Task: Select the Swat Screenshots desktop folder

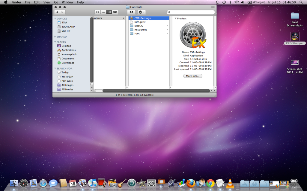Action: pyautogui.click(x=295, y=19)
